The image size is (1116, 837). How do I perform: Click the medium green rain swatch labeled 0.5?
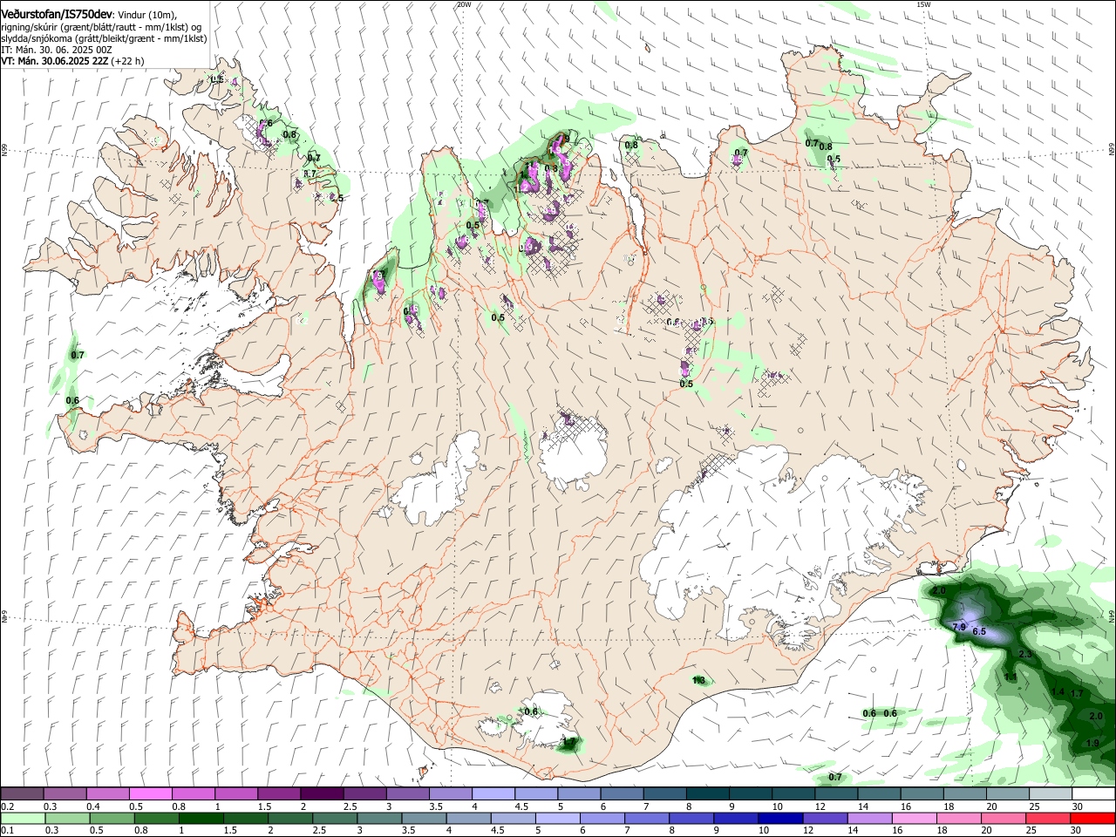pos(112,818)
